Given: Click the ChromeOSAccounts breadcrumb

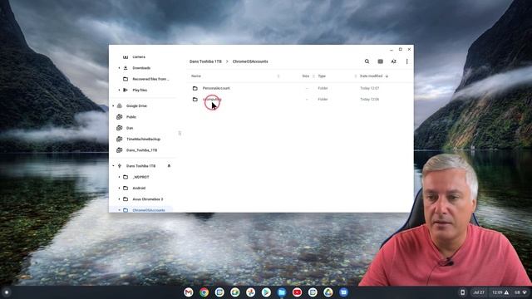Looking at the screenshot, I should pyautogui.click(x=250, y=61).
